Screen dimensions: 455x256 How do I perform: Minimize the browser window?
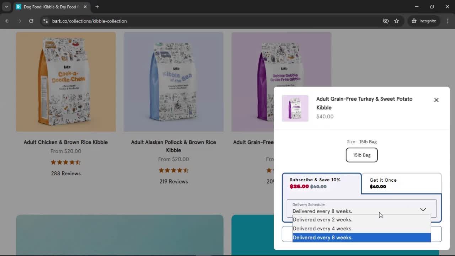417,7
